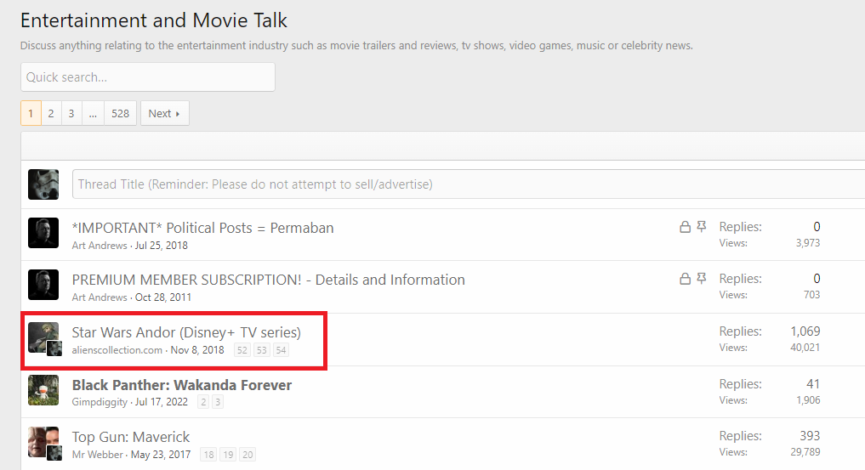865x470 pixels.
Task: Open alienscollection.com avatar on Star Wars Andor
Action: coord(43,337)
